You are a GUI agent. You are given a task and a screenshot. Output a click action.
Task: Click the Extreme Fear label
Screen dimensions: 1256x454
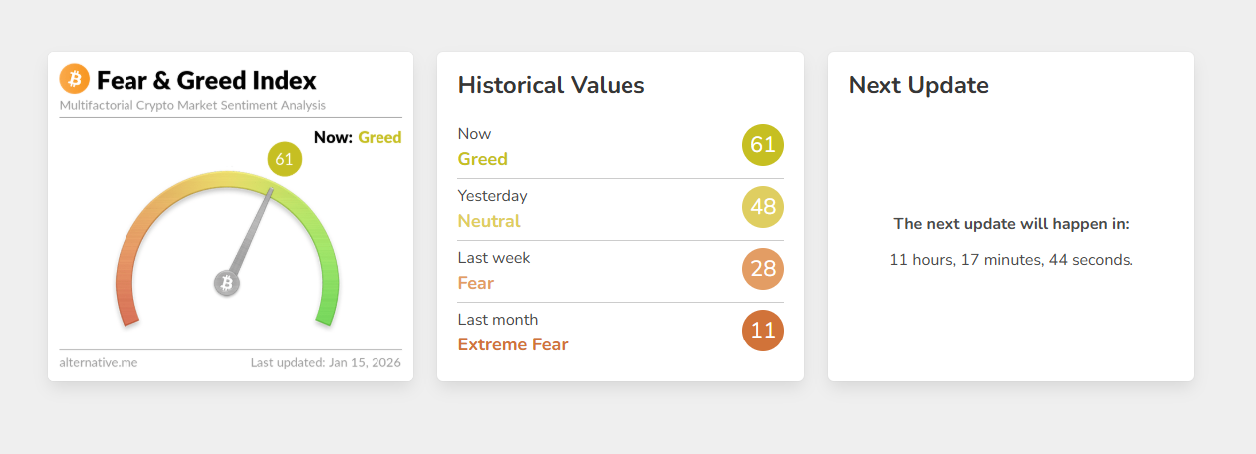(513, 344)
